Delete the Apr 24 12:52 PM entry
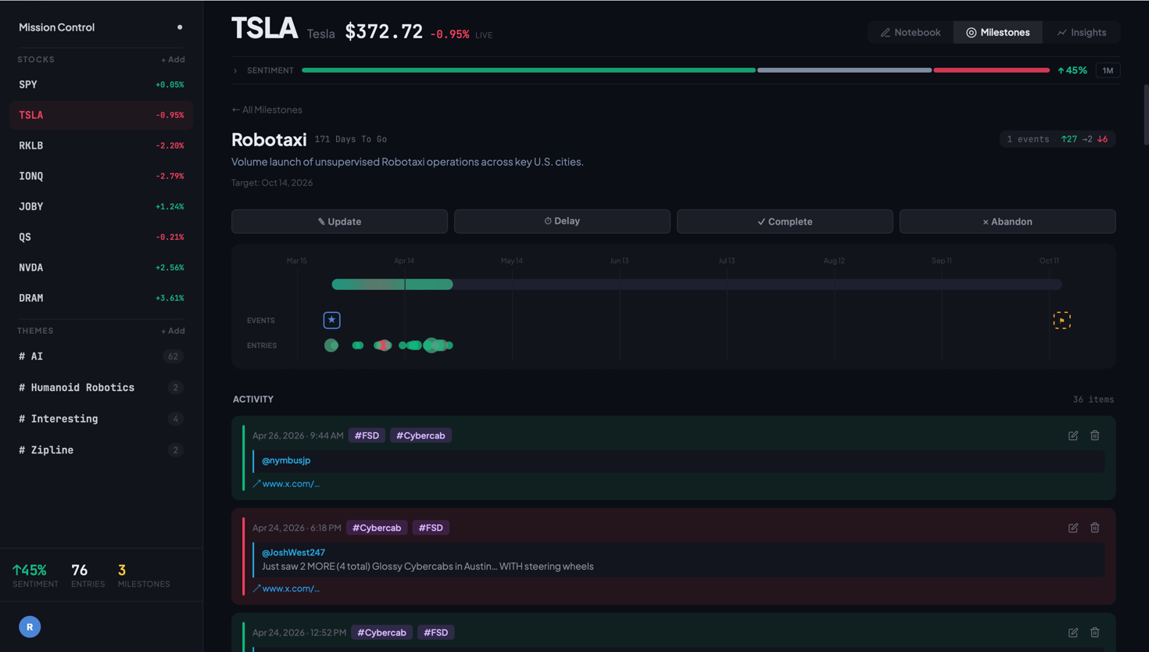Viewport: 1149px width, 652px height. pyautogui.click(x=1095, y=632)
